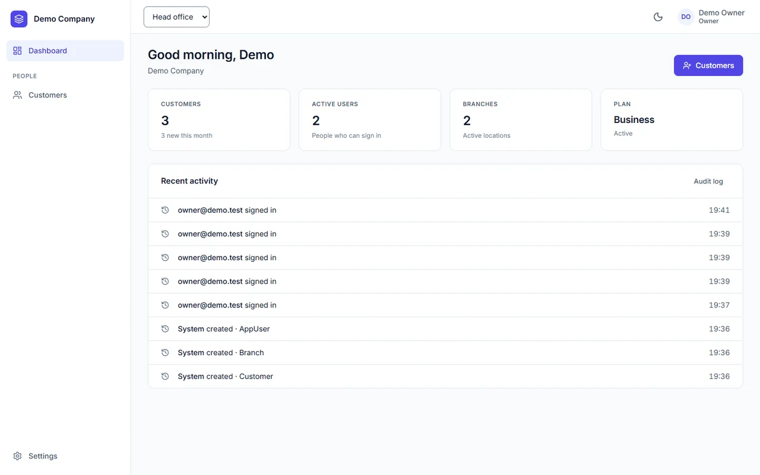Click the Active Users stat card

370,120
